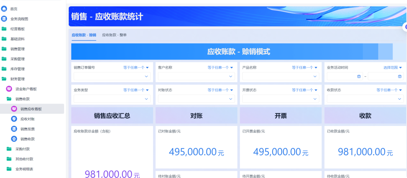Click the 基础资料 folder icon
This screenshot has height=178, width=407.
pyautogui.click(x=4, y=39)
